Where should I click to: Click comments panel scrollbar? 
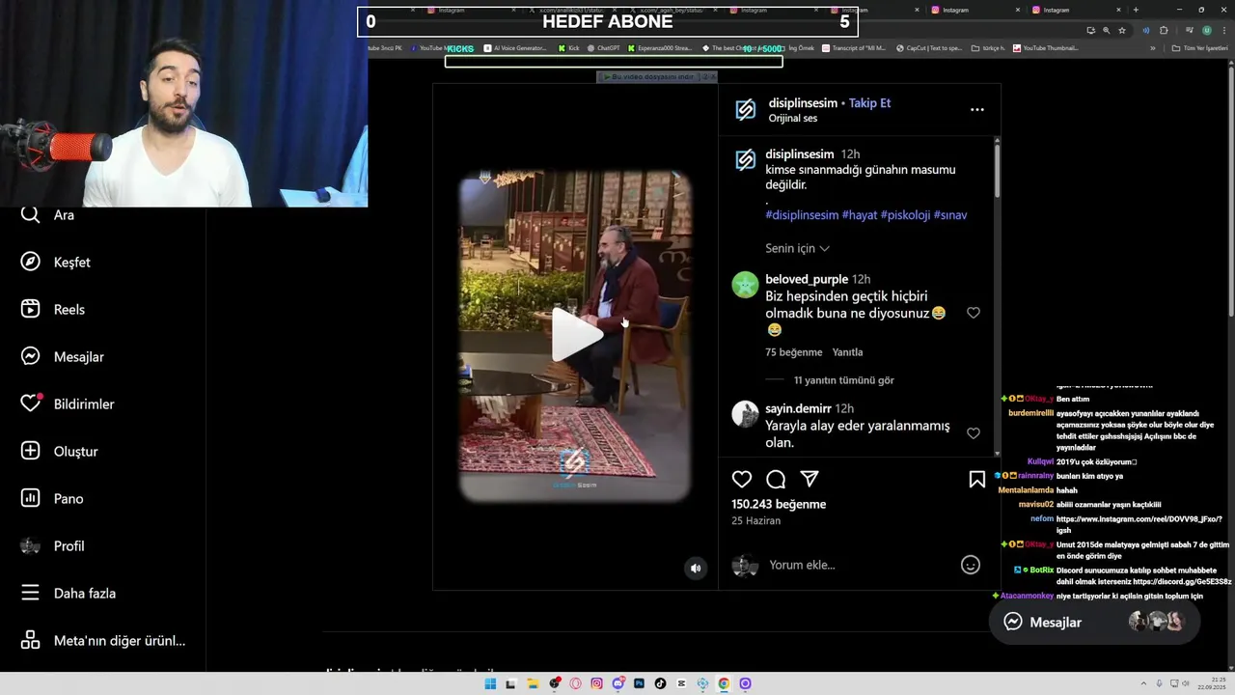click(997, 170)
